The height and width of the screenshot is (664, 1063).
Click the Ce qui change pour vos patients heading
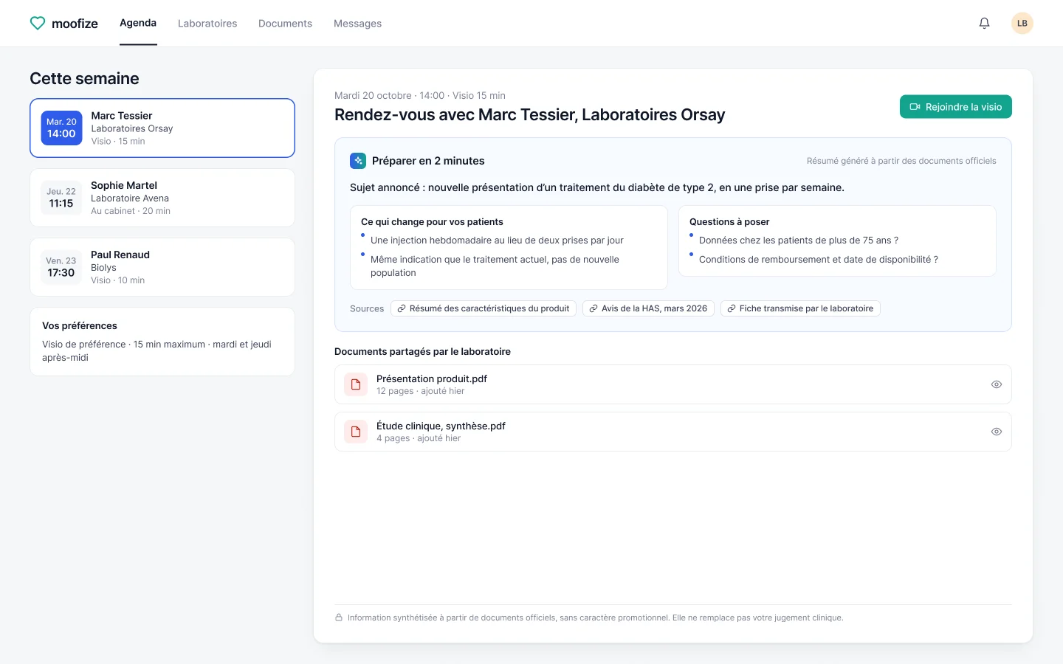point(432,222)
